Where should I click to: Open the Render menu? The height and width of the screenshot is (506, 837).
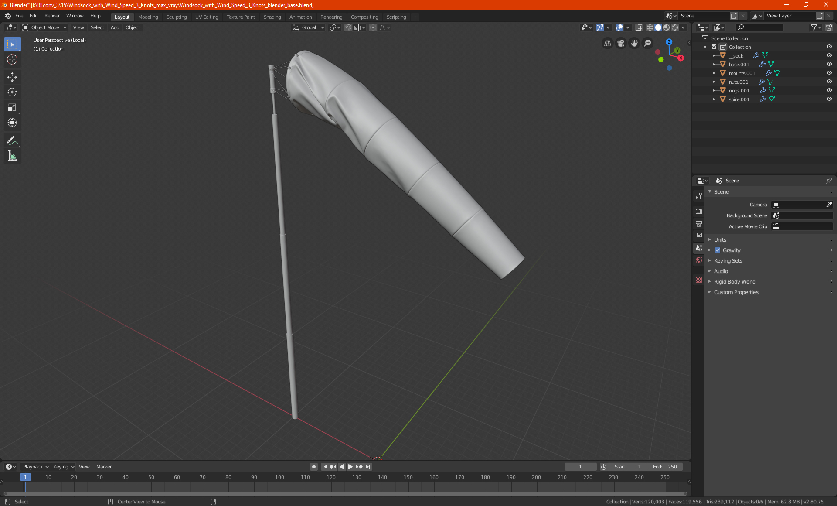(x=52, y=16)
